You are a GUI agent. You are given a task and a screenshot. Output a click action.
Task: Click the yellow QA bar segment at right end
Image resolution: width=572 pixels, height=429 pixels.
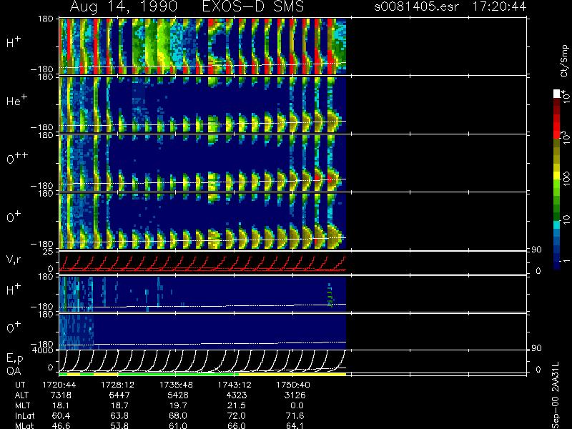[x=292, y=374]
